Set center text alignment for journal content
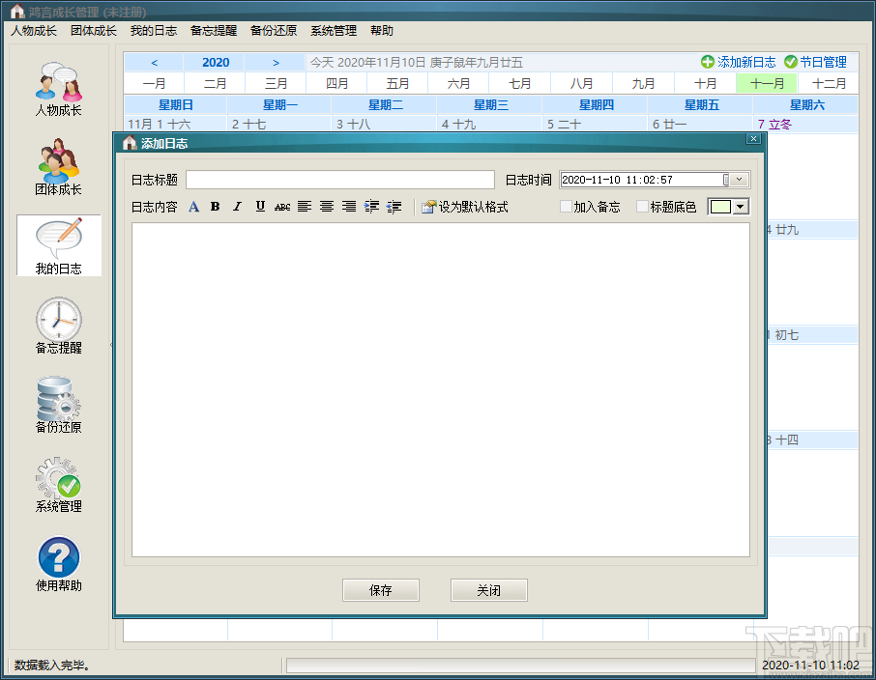876x680 pixels. (x=327, y=206)
